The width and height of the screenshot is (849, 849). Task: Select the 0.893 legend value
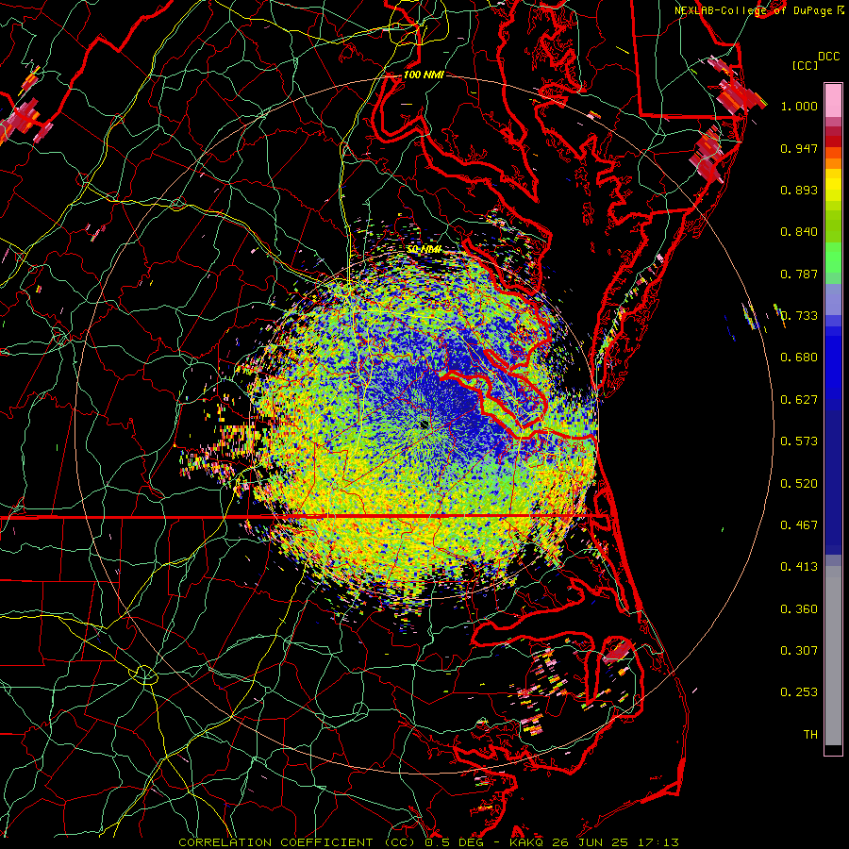(799, 190)
